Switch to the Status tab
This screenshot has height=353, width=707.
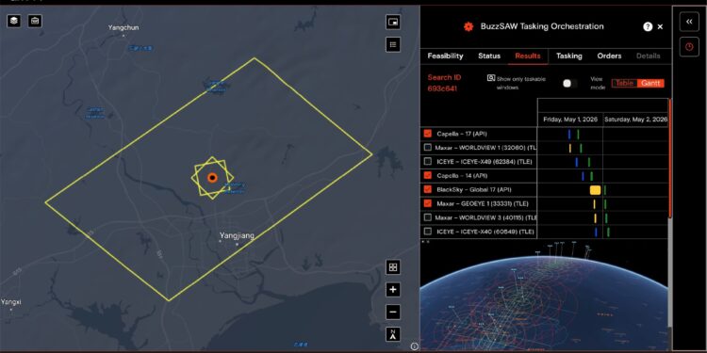click(x=489, y=56)
